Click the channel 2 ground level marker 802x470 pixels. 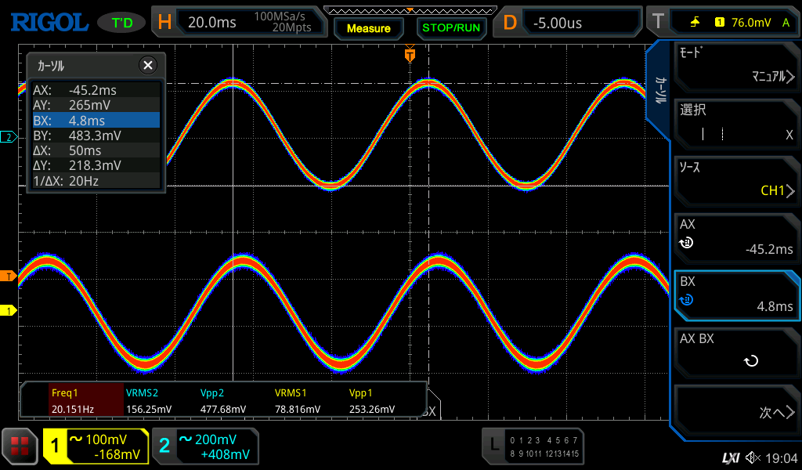point(9,138)
